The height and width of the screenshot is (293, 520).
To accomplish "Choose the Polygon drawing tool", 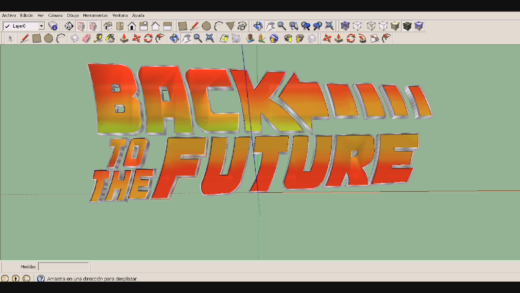I will tap(230, 26).
